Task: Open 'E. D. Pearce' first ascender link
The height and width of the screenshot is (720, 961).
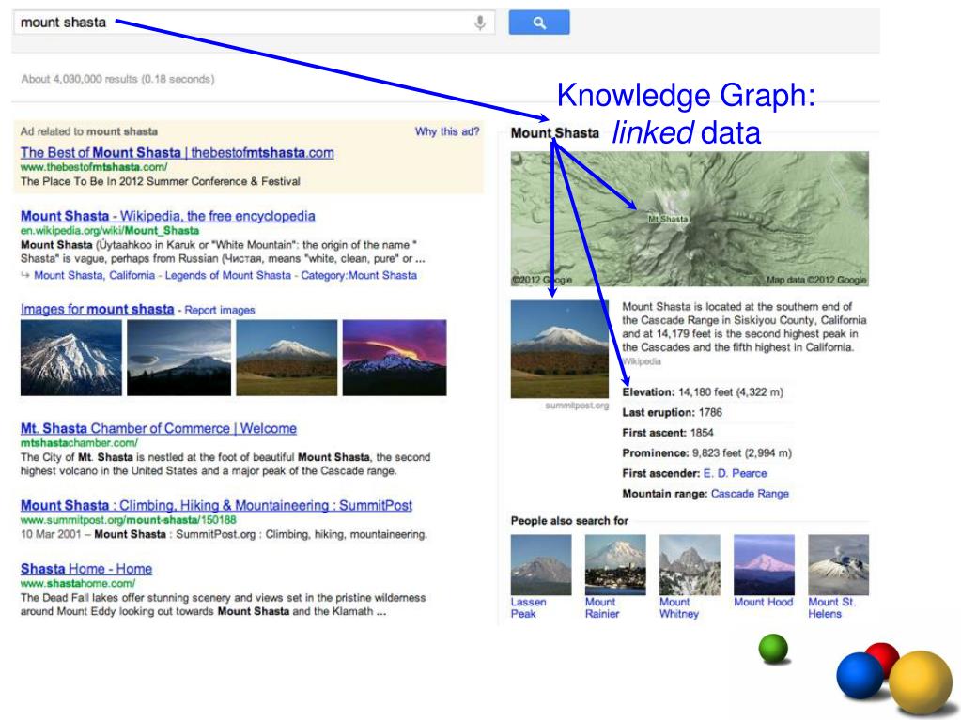Action: 735,473
